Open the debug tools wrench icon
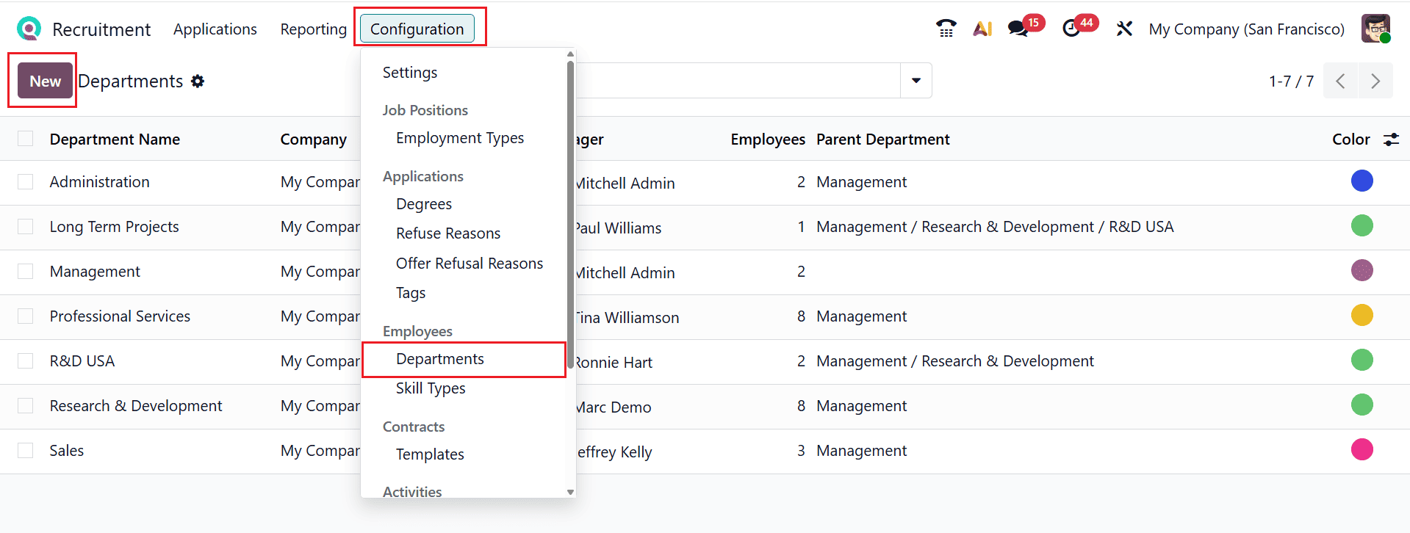 pyautogui.click(x=1124, y=29)
